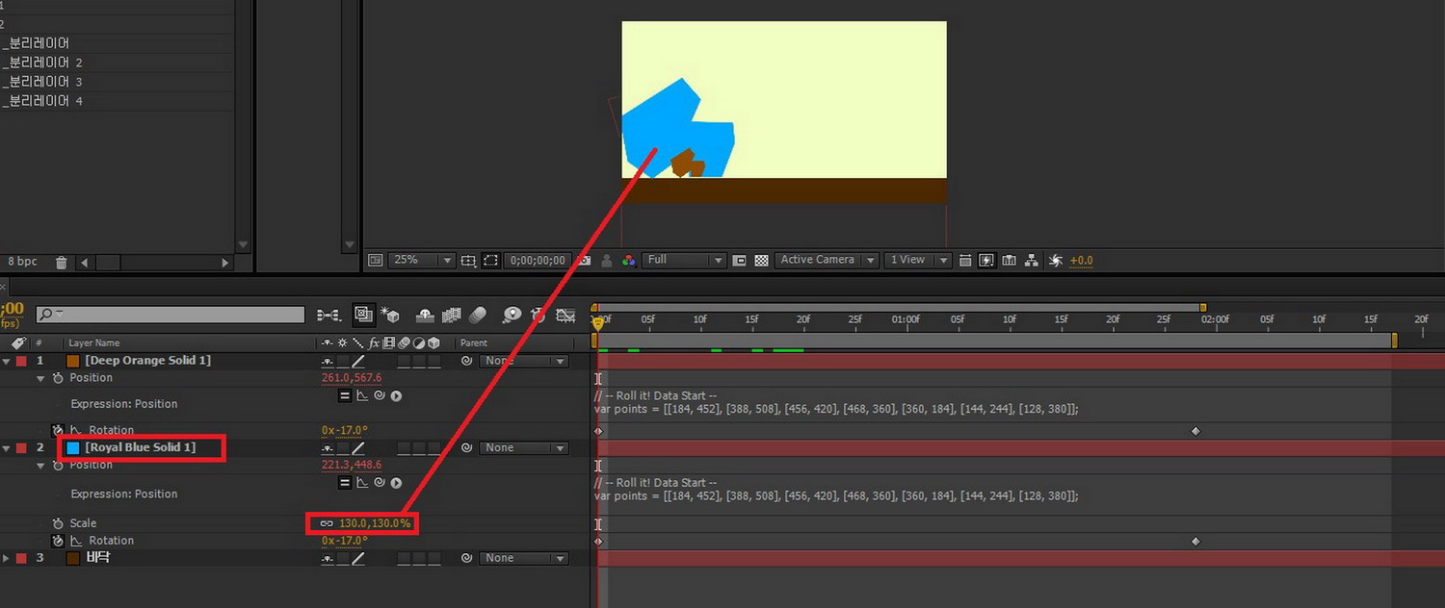Viewport: 1445px width, 608px height.
Task: Open Brainstorm lightbulb icon
Action: click(512, 315)
